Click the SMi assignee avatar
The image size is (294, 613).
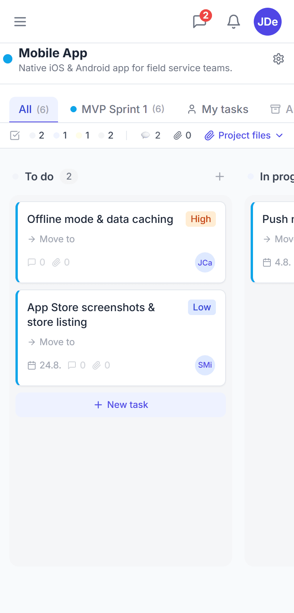point(205,365)
